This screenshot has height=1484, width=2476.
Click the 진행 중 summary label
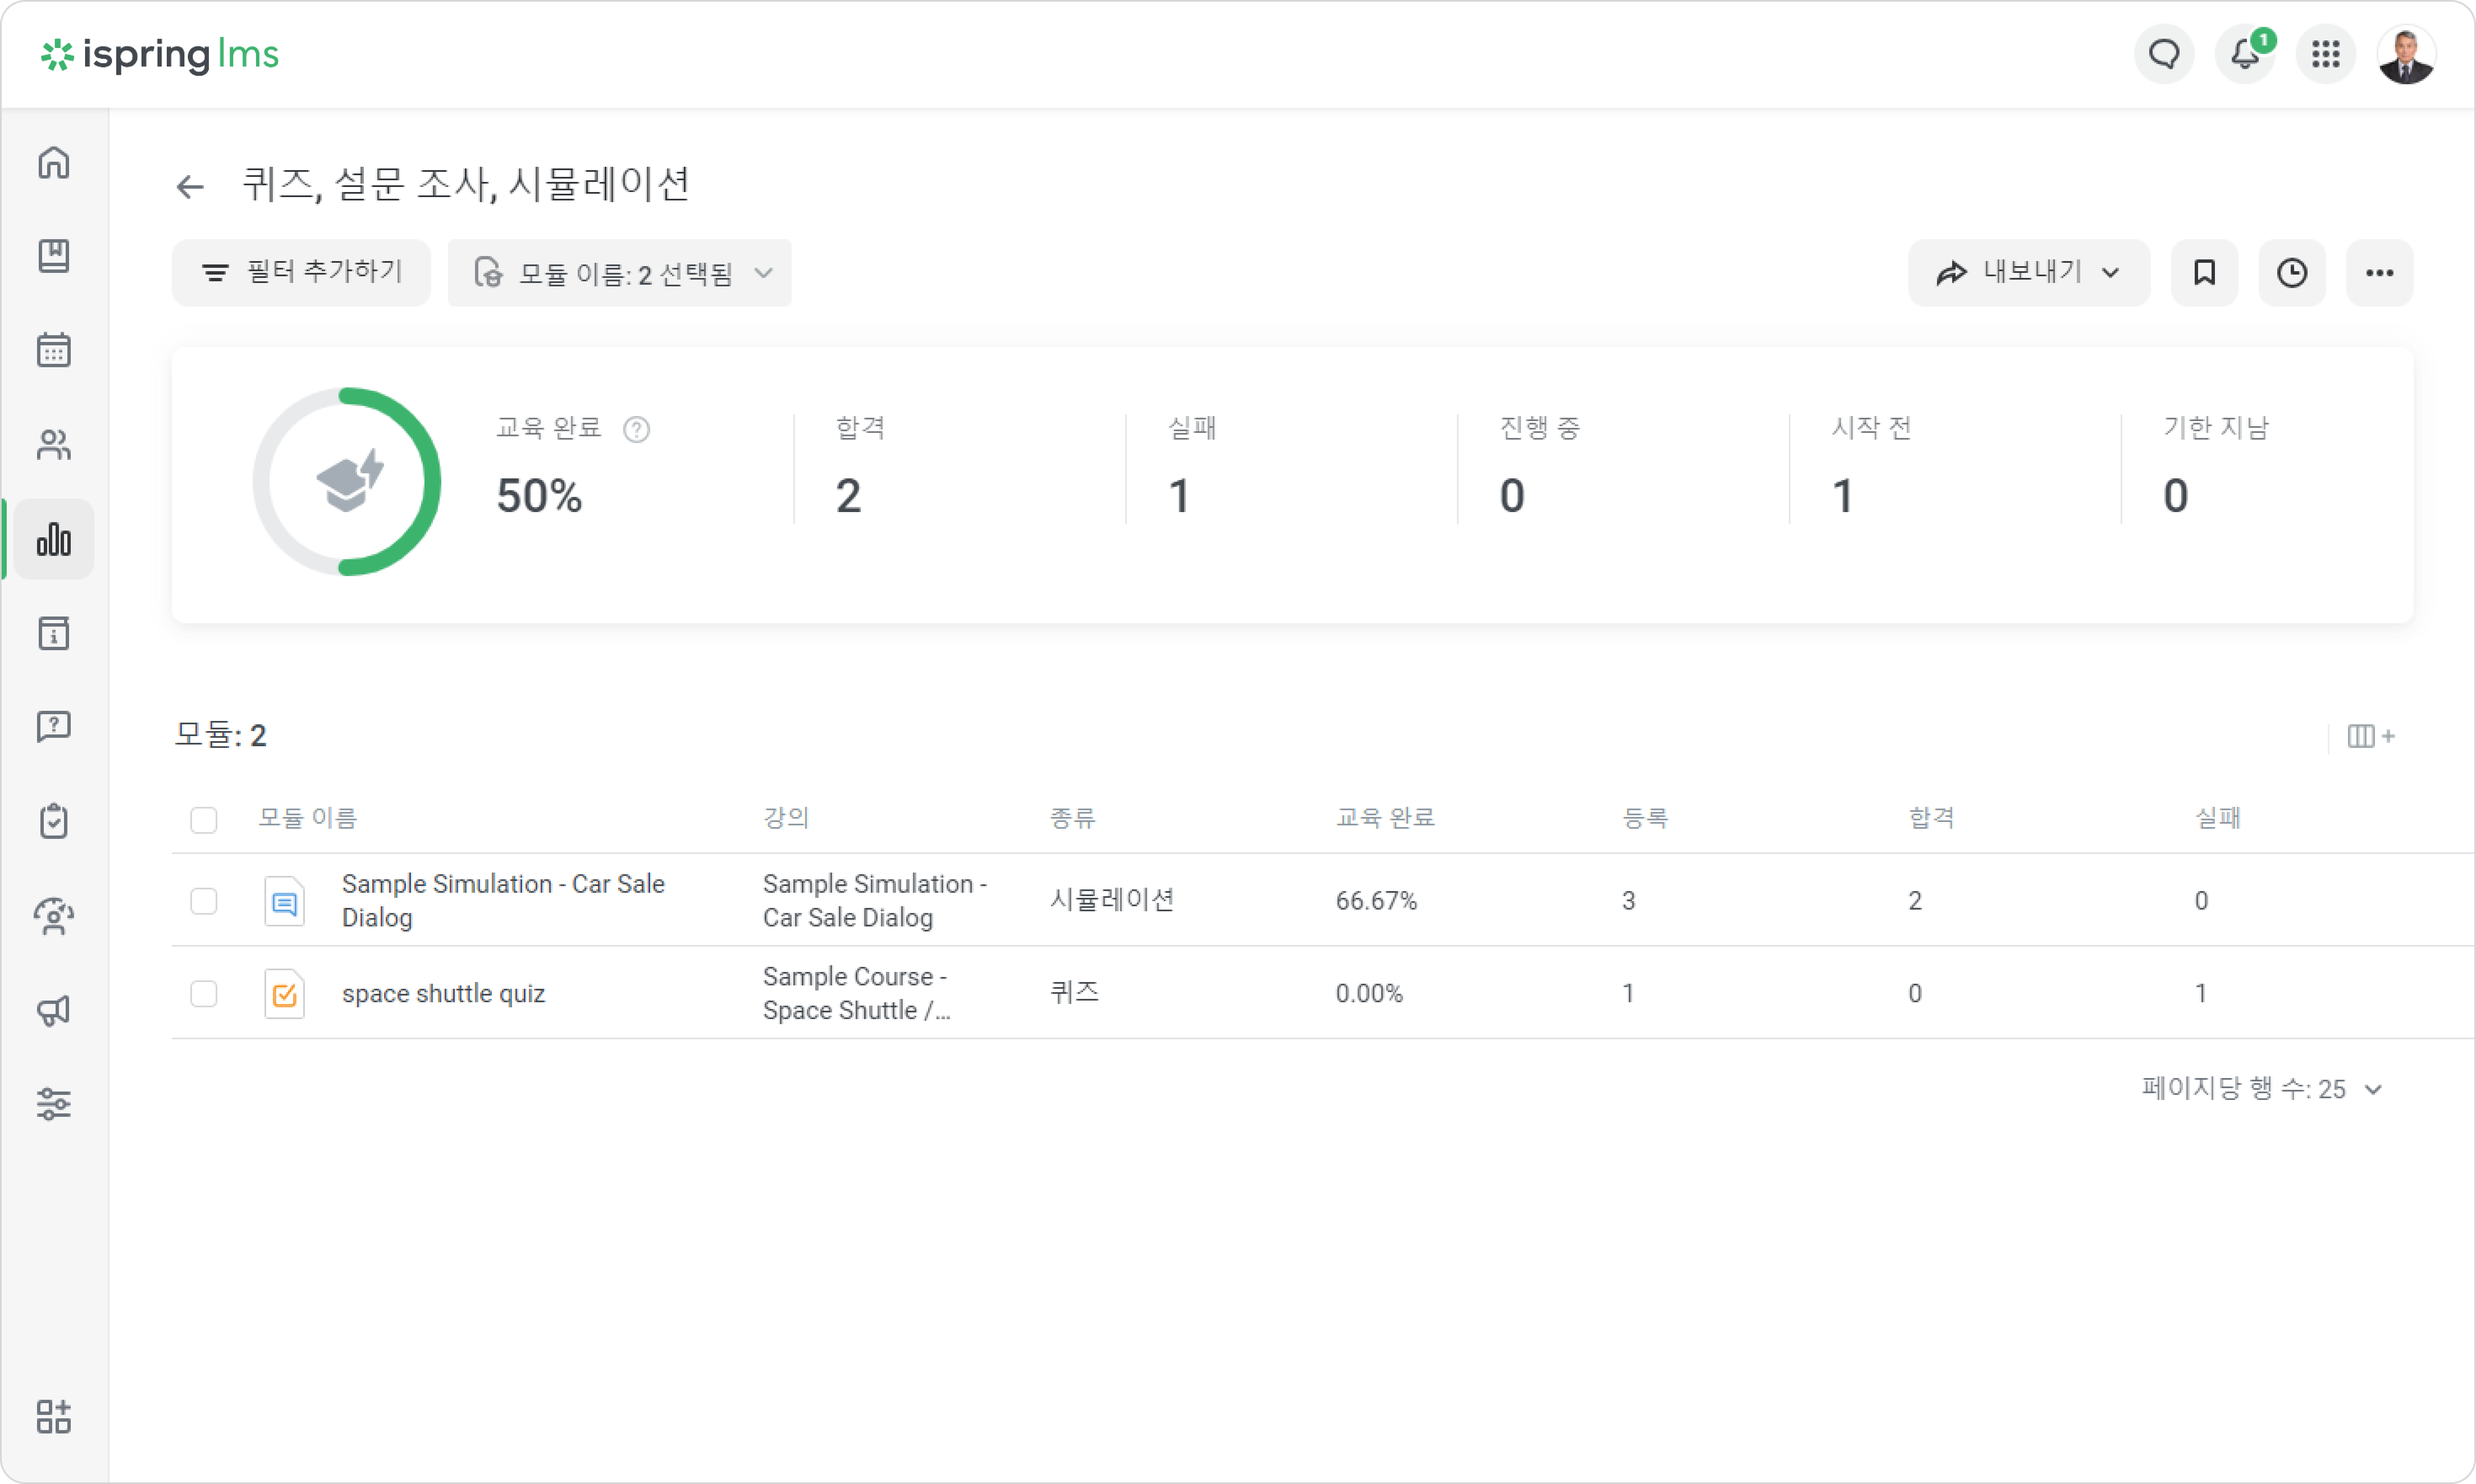(x=1539, y=428)
